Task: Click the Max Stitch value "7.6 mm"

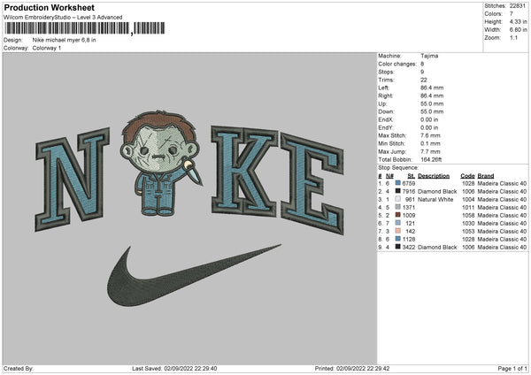Action: pyautogui.click(x=430, y=135)
